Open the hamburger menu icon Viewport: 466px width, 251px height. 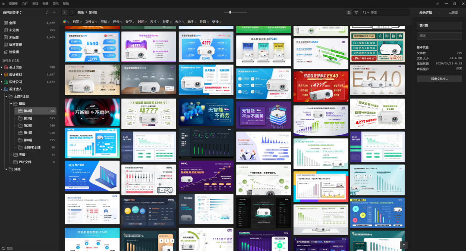pyautogui.click(x=3, y=3)
